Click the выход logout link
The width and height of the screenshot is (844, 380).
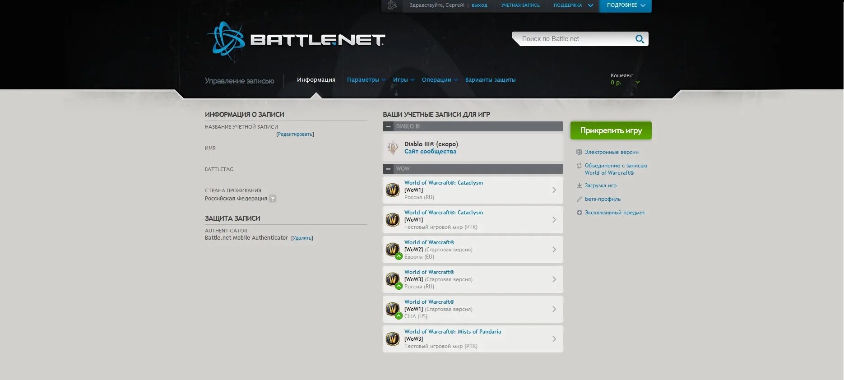[x=479, y=5]
